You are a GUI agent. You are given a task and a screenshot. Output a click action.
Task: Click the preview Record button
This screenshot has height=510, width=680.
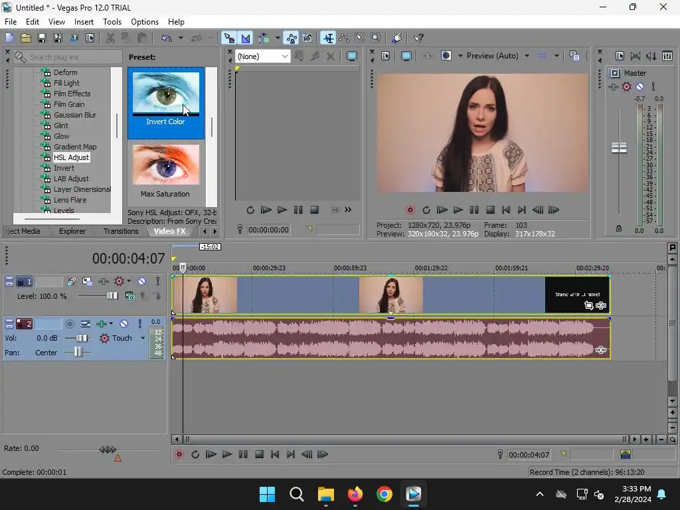pyautogui.click(x=410, y=210)
